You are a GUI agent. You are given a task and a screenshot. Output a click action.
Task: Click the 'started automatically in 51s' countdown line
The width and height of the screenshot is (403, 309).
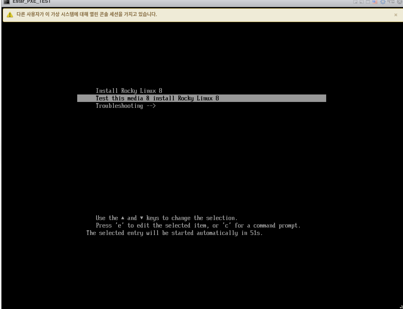coord(175,233)
